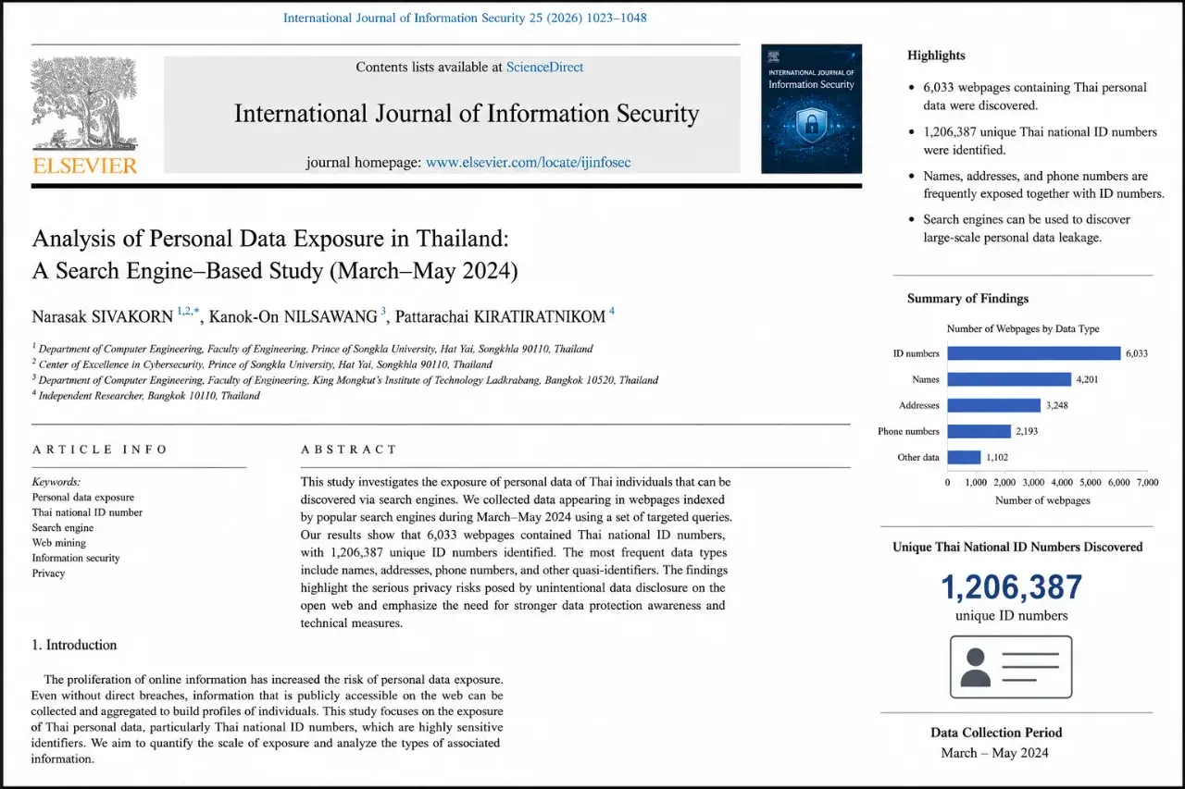
Task: Click the ID card icon illustration
Action: tap(1011, 667)
